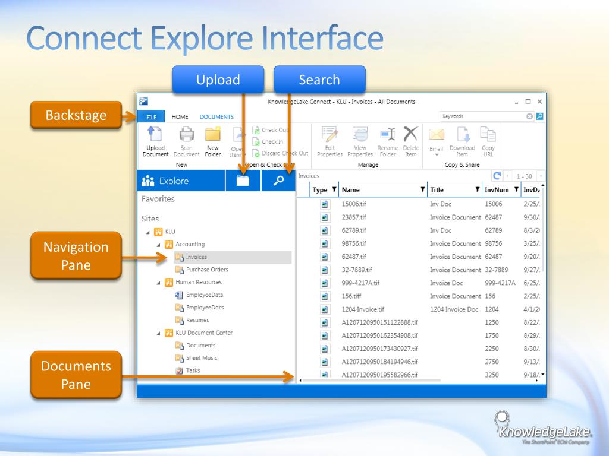The width and height of the screenshot is (609, 456).
Task: Click the Sites heading in the navigation pane
Action: [x=150, y=218]
